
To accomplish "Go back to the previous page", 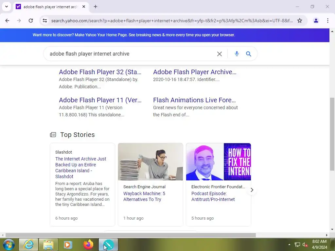I will (7, 21).
